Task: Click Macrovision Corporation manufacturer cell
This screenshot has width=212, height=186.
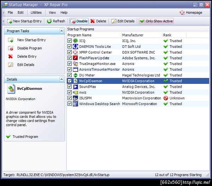Action: tap(142, 98)
